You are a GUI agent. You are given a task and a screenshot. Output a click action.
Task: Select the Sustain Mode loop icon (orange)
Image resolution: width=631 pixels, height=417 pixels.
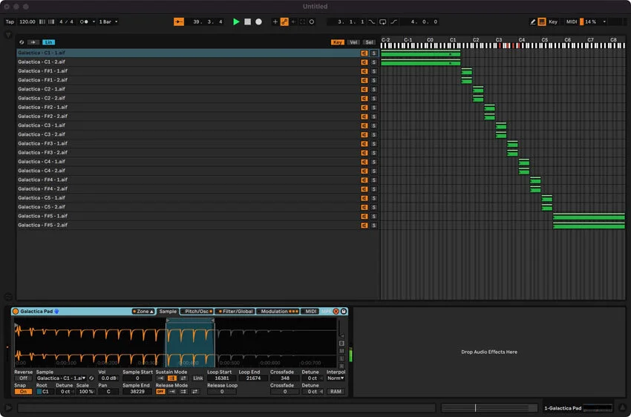[x=171, y=378]
